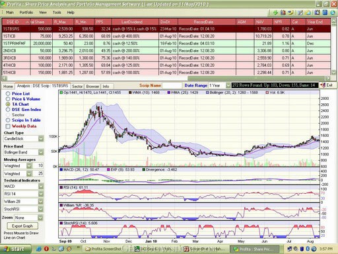The width and height of the screenshot is (338, 254).
Task: Click the pencil edit note toolbar icon
Action: [x=300, y=13]
